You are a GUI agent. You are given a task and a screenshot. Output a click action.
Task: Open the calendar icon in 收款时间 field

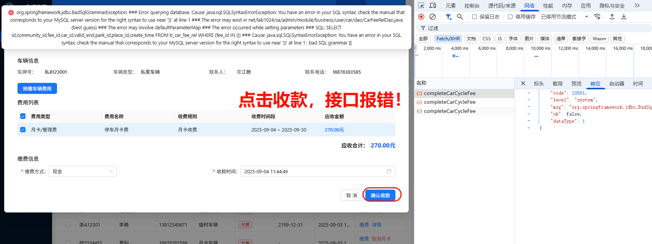coord(389,171)
